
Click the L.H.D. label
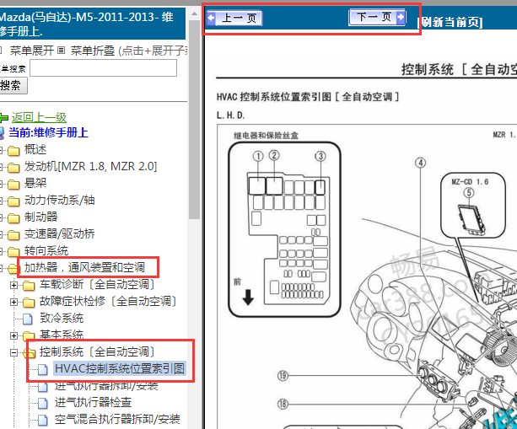click(230, 115)
